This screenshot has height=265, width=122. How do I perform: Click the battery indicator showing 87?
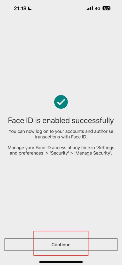pyautogui.click(x=107, y=8)
